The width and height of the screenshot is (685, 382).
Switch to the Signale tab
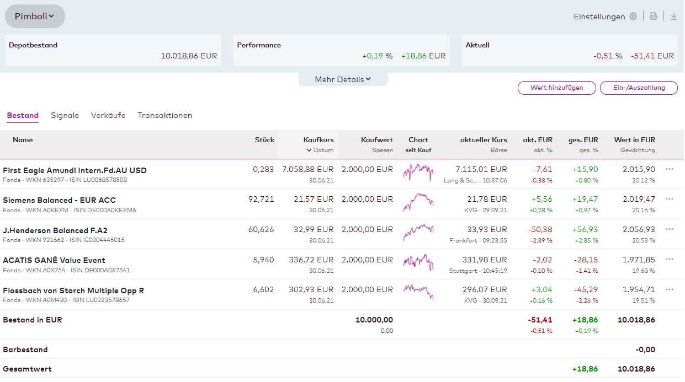tap(65, 115)
